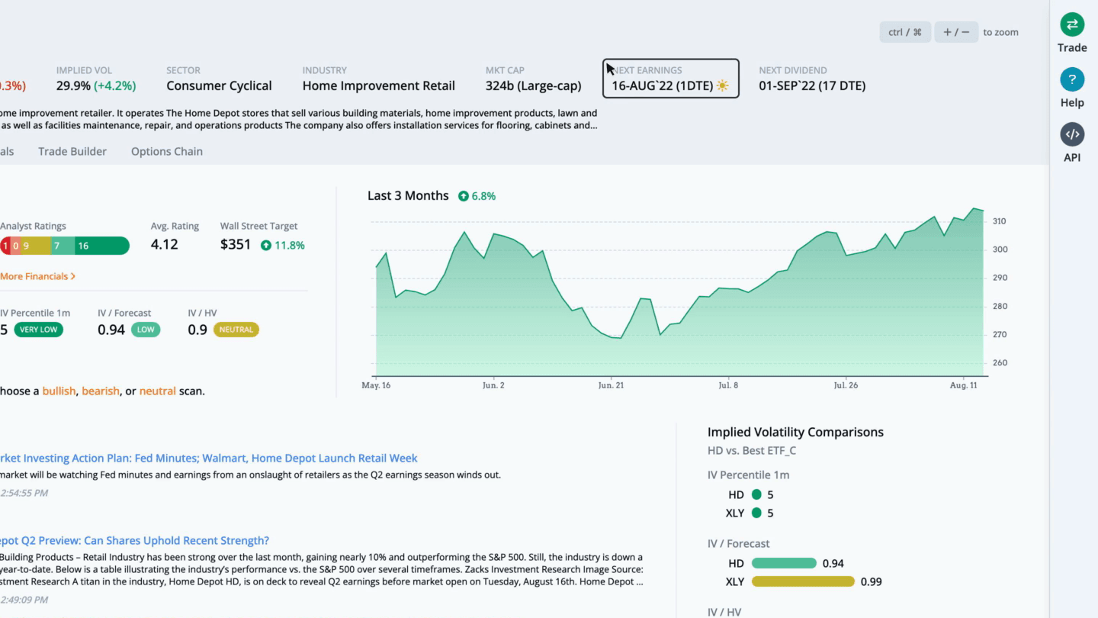Image resolution: width=1098 pixels, height=618 pixels.
Task: Click the Jun. 21 chart axis label
Action: pyautogui.click(x=611, y=385)
